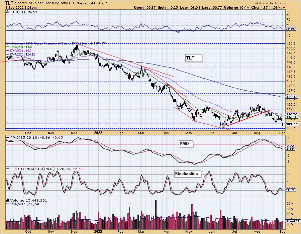Click the 'RSI(14) 35.59' indicator label
Image resolution: width=301 pixels, height=234 pixels.
23,12
